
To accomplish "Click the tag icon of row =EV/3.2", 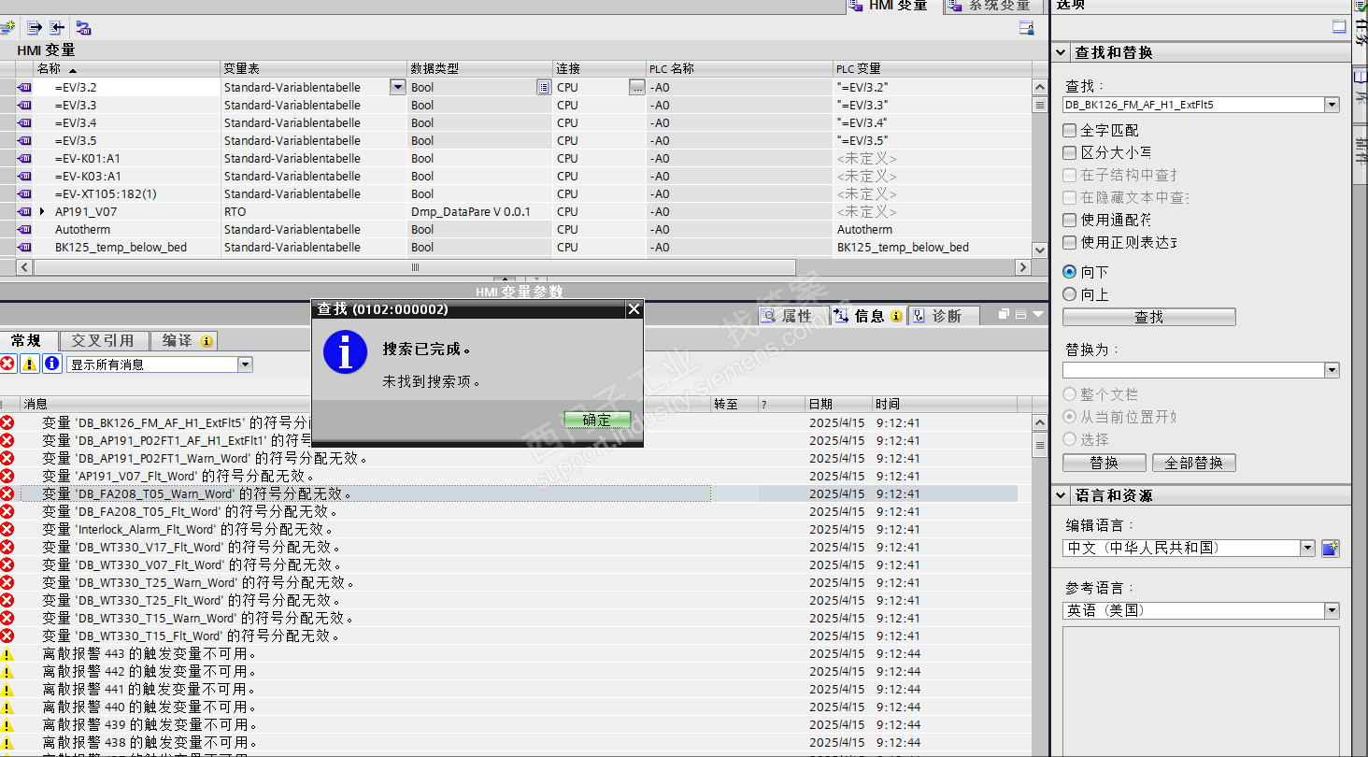I will click(x=24, y=87).
